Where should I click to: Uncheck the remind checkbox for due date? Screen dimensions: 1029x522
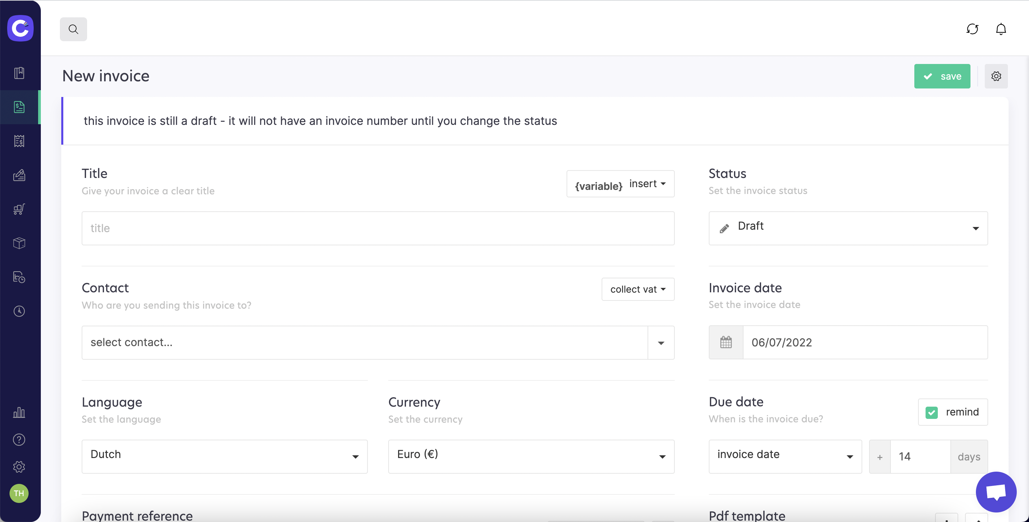pos(932,412)
